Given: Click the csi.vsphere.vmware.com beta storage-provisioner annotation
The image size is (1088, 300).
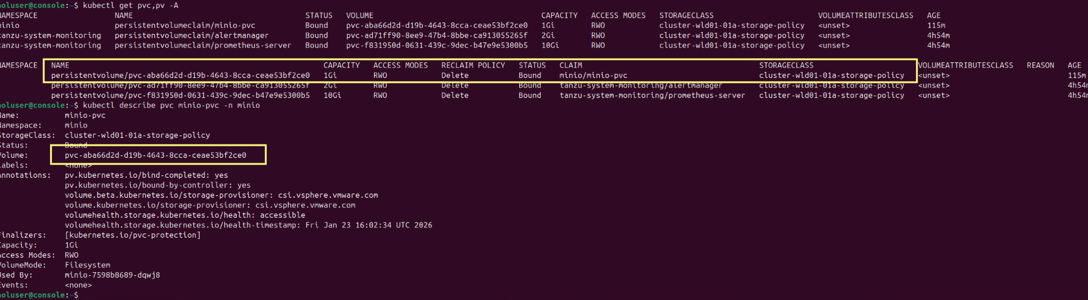Looking at the screenshot, I should coord(221,195).
